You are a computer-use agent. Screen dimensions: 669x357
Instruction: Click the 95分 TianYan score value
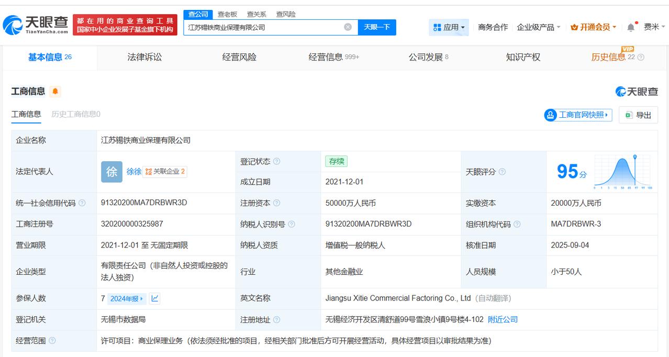(572, 172)
